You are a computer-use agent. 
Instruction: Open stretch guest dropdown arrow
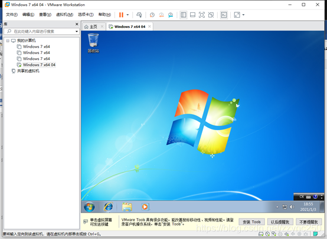tap(243, 15)
